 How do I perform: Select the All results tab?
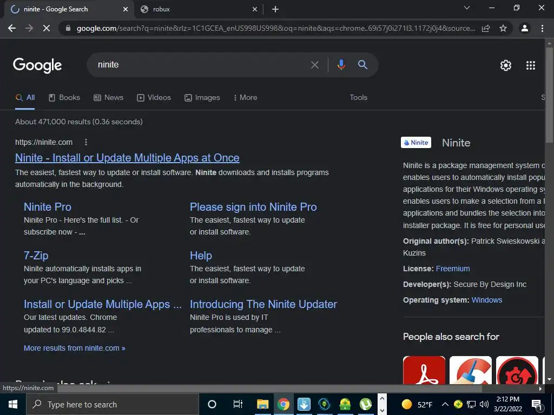(x=25, y=98)
